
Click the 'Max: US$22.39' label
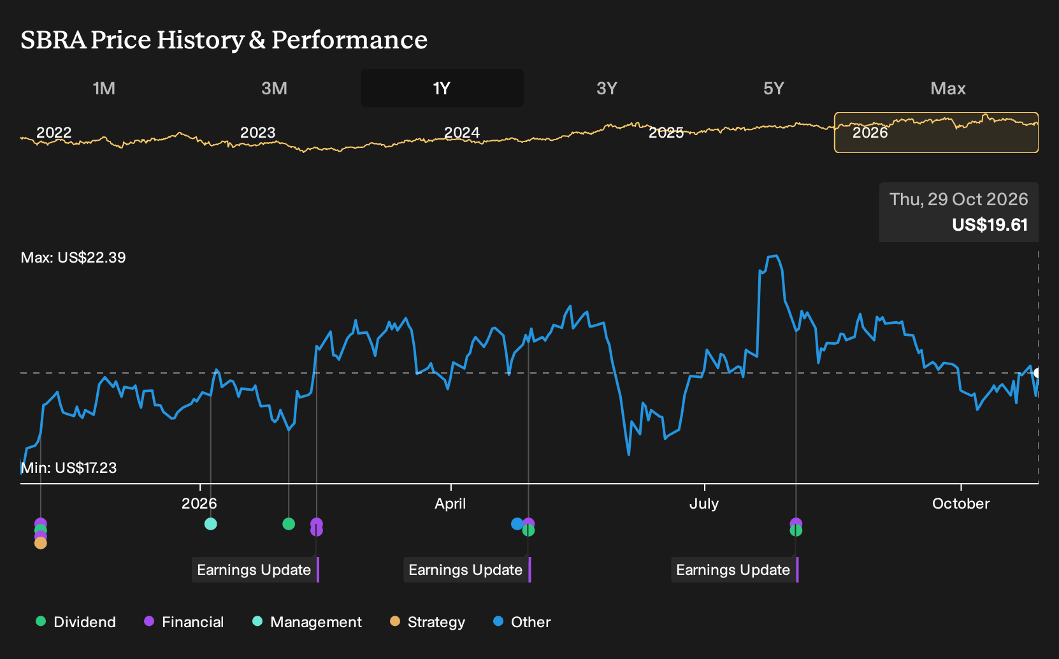pos(73,257)
